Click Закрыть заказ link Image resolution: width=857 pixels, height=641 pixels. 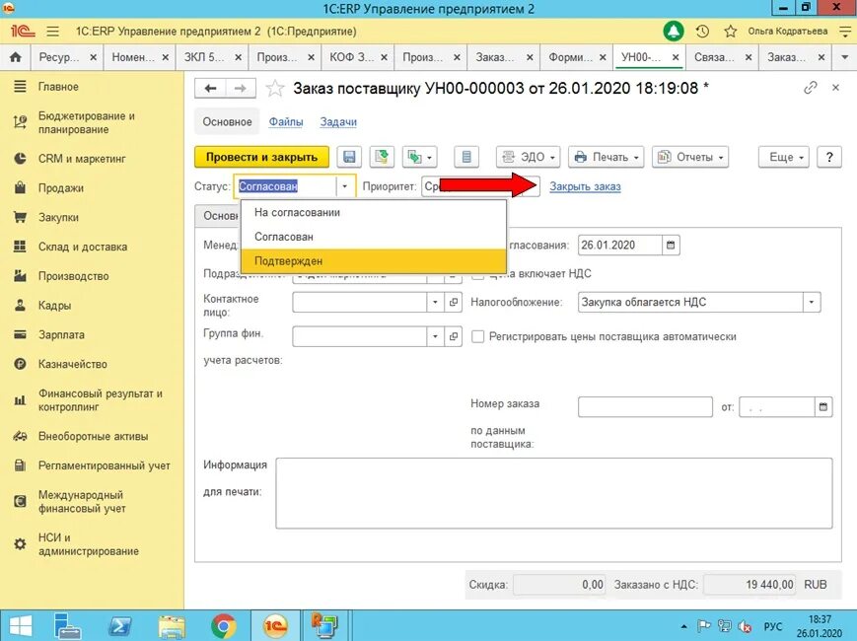[585, 186]
